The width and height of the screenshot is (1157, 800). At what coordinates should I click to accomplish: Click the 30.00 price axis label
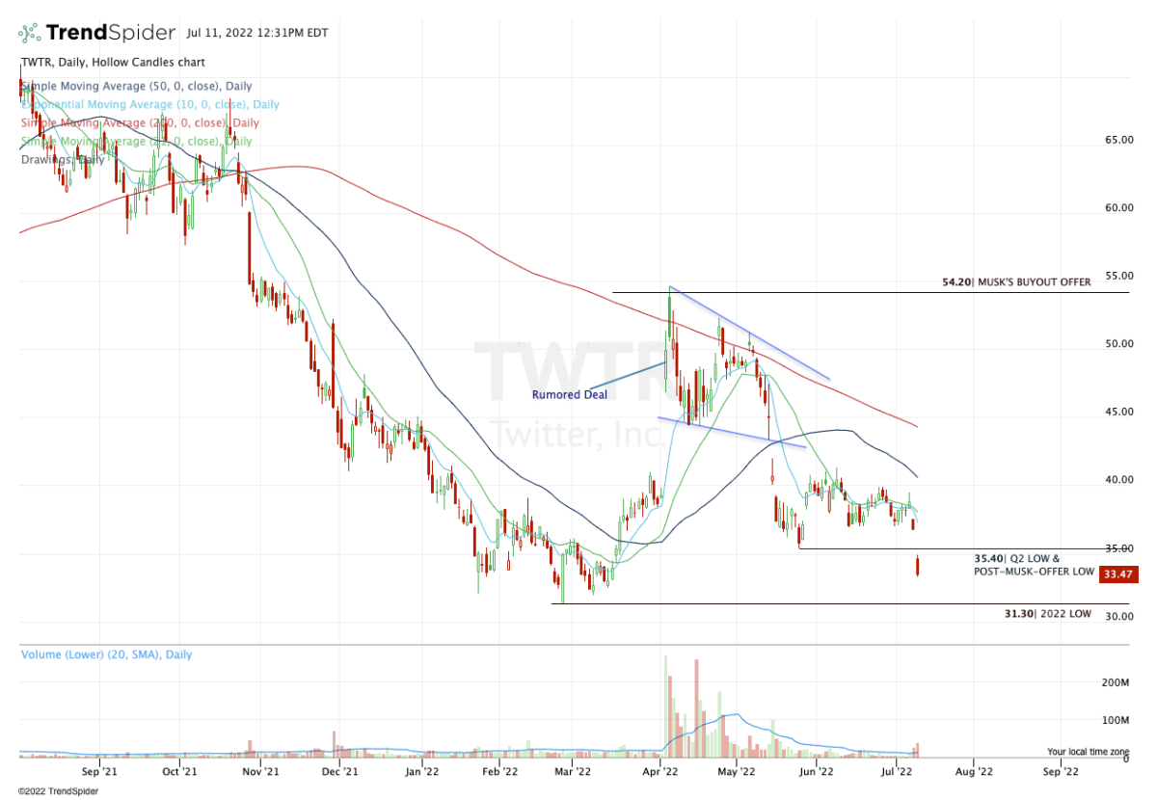click(x=1119, y=617)
